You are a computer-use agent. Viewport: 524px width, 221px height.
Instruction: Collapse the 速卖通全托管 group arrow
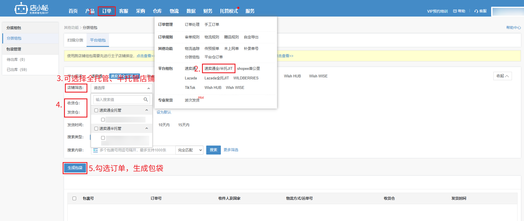pos(147,110)
